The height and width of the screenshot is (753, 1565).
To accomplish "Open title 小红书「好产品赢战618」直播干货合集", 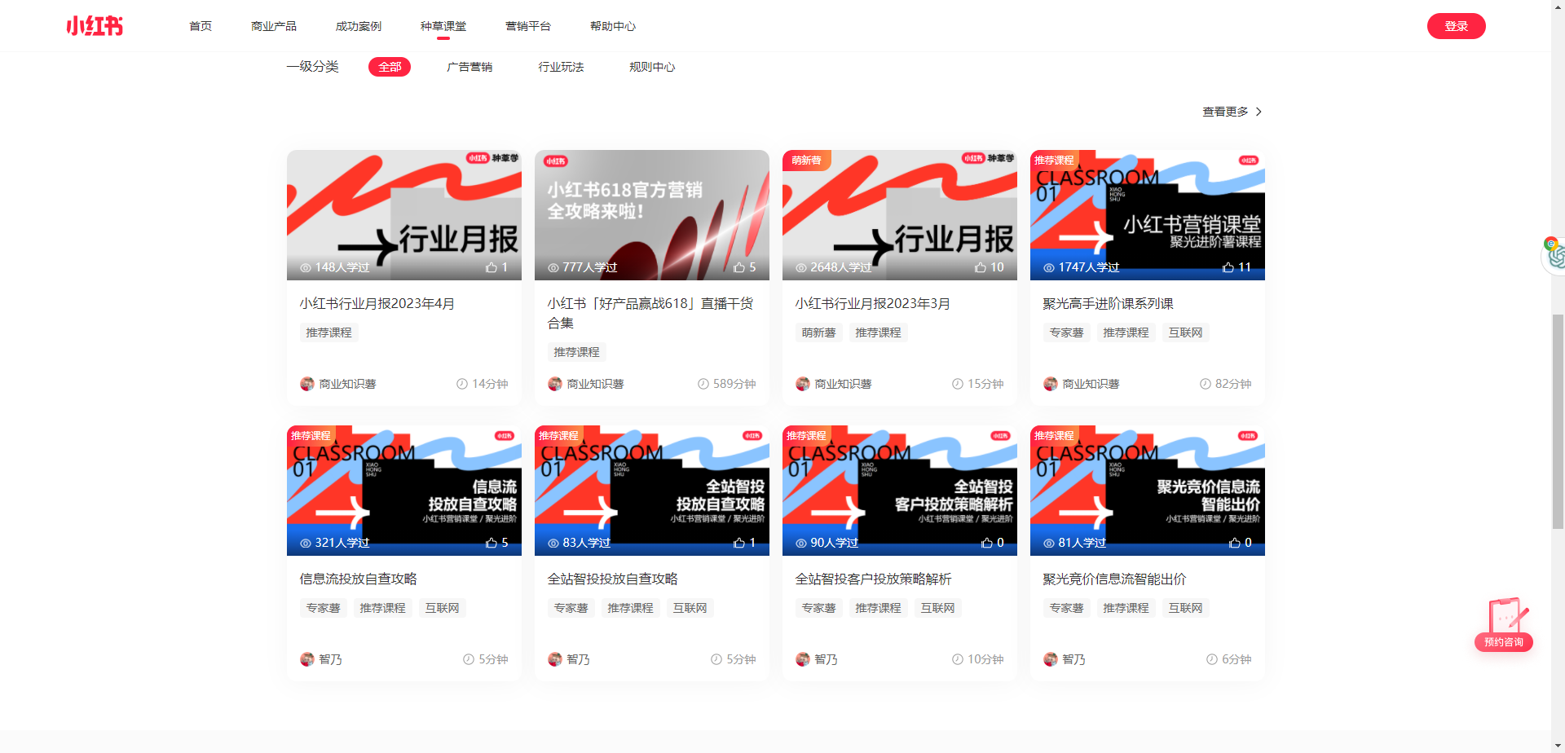I will 650,313.
